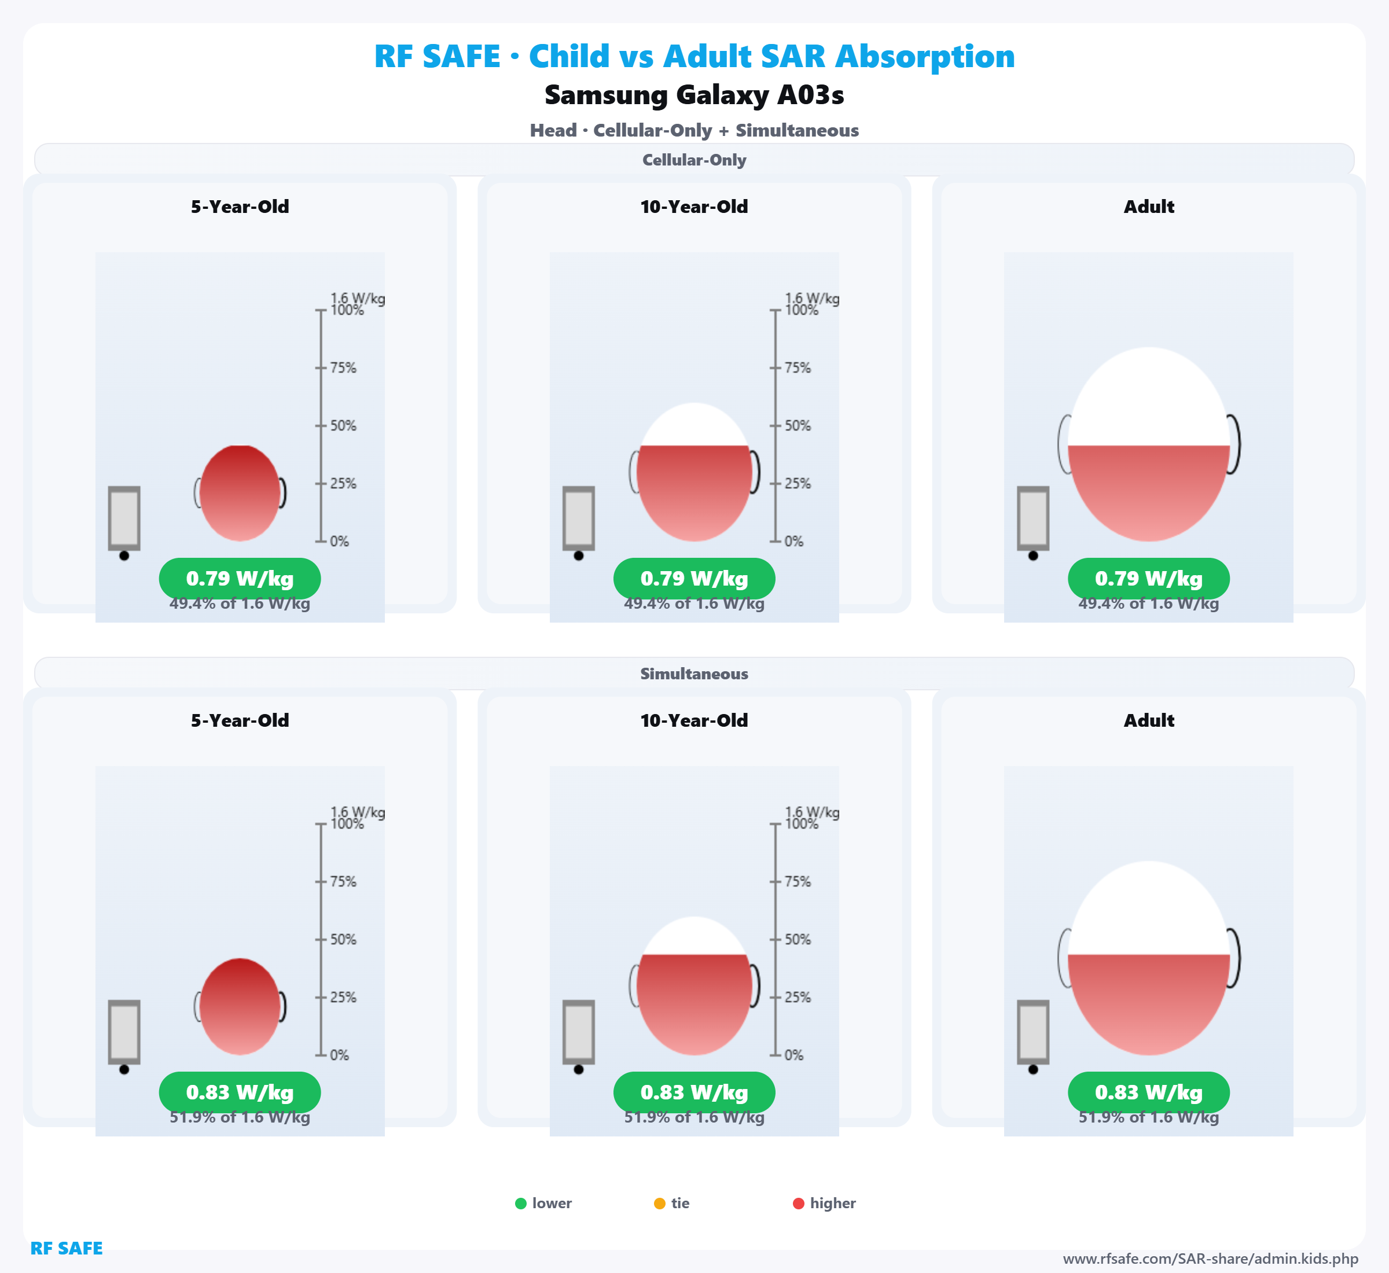Image resolution: width=1389 pixels, height=1273 pixels.
Task: Click the 50% mark on Cellular-Only 5-Year-Old scale
Action: pos(343,426)
